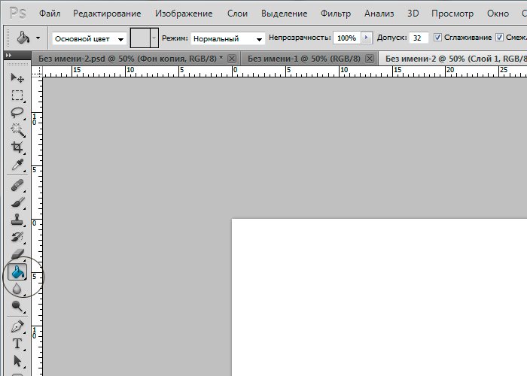
Task: Click the Paint Bucket tool
Action: (18, 273)
